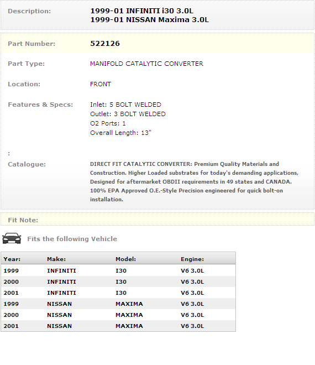Click the MANIFOLD CATALYTIC CONVERTER part type

tap(146, 64)
